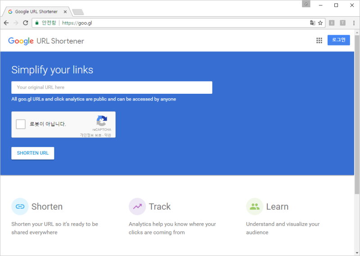The width and height of the screenshot is (360, 256).
Task: Click the vertical scrollbar thumb
Action: pos(357,114)
